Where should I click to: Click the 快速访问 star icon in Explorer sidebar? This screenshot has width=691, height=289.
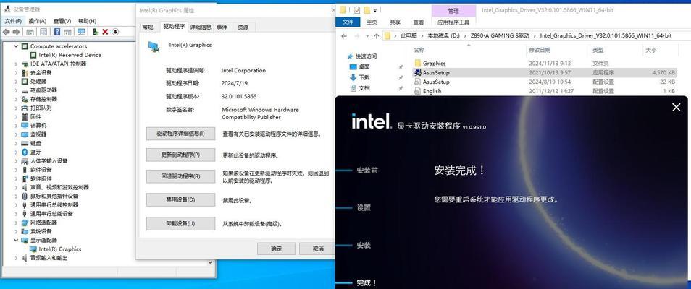(x=351, y=56)
